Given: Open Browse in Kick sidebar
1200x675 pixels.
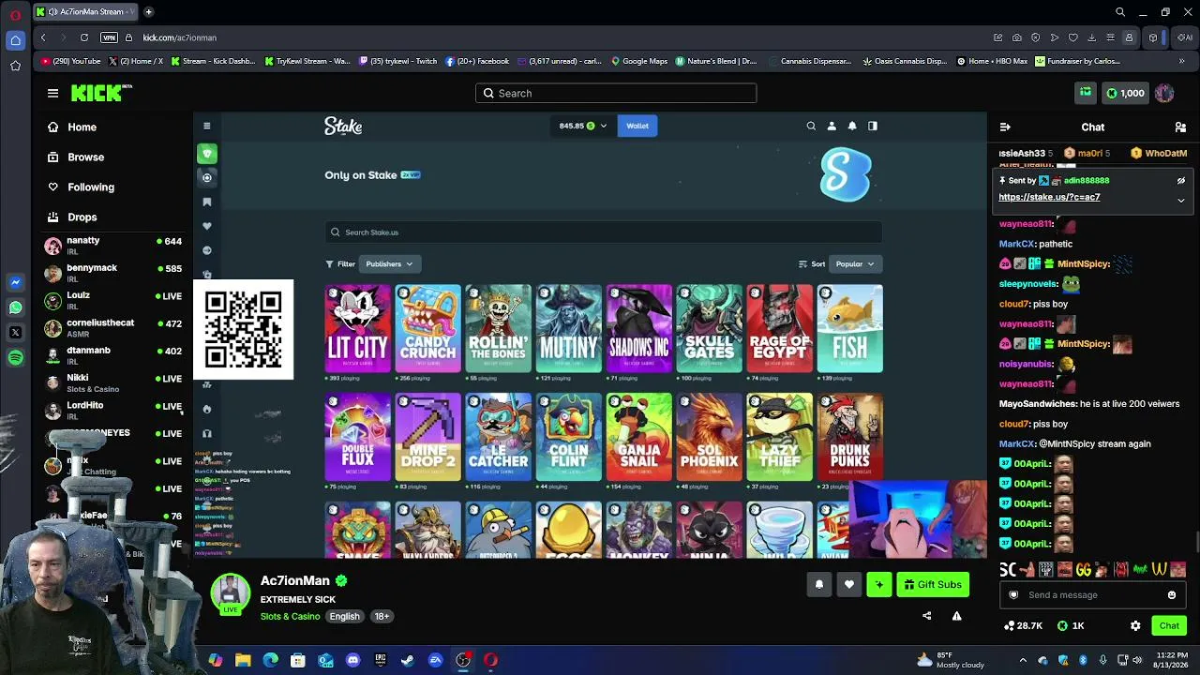Looking at the screenshot, I should coord(85,157).
